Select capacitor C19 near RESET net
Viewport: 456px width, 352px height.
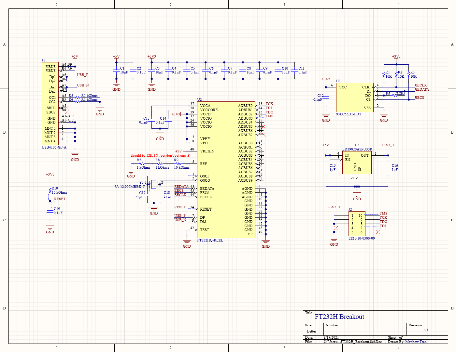coord(50,211)
